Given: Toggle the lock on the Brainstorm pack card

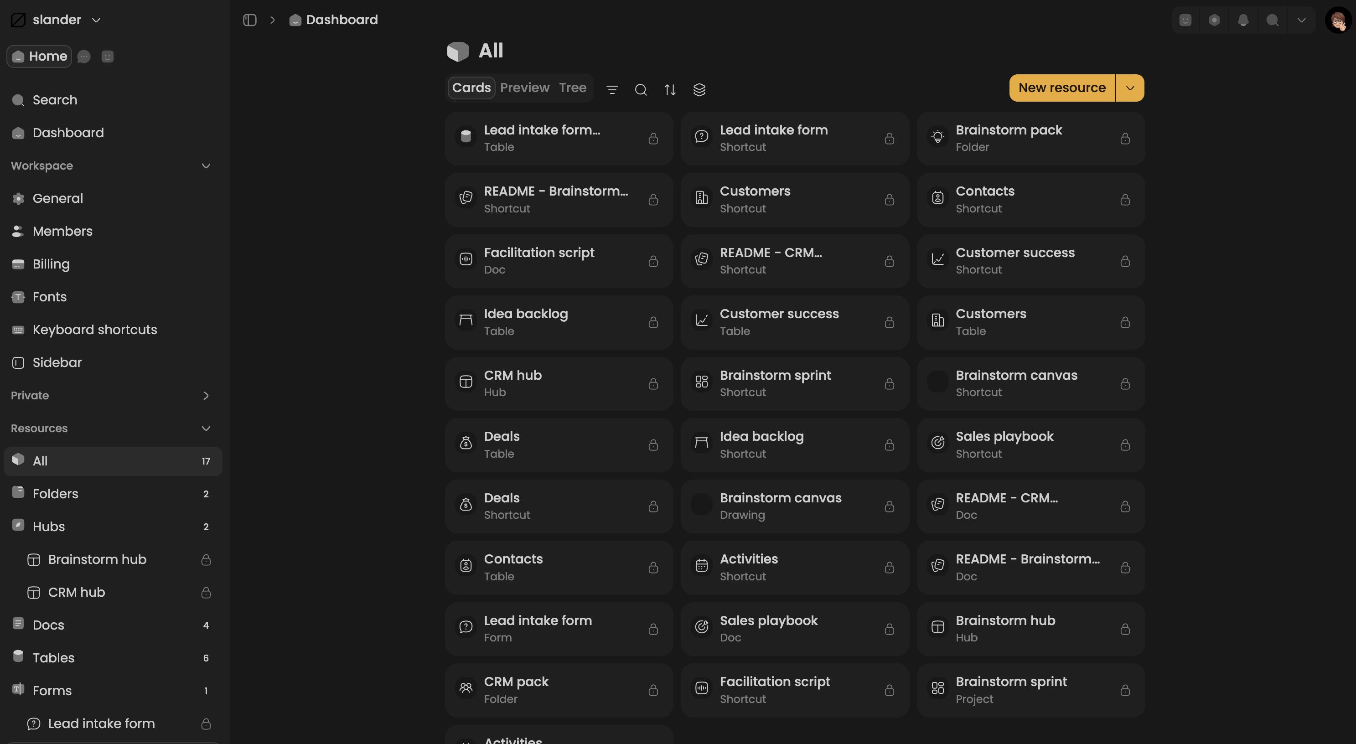Looking at the screenshot, I should [1125, 139].
